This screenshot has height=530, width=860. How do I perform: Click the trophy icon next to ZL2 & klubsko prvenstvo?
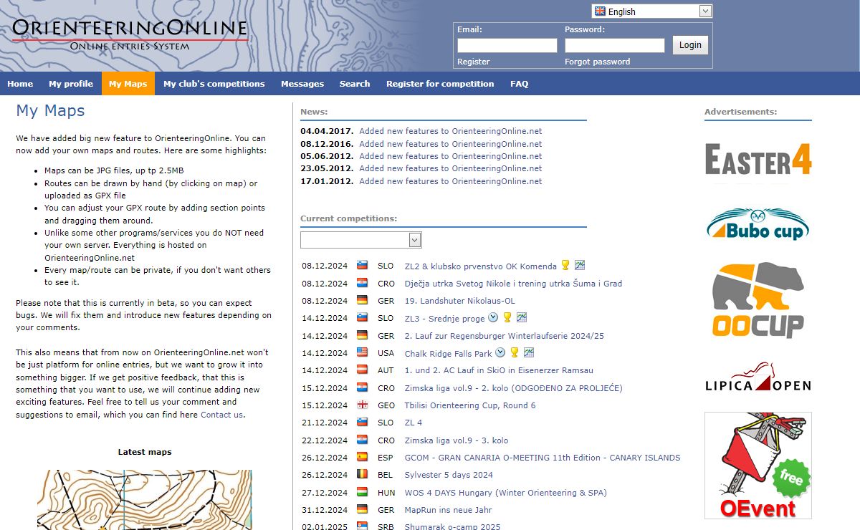tap(565, 265)
